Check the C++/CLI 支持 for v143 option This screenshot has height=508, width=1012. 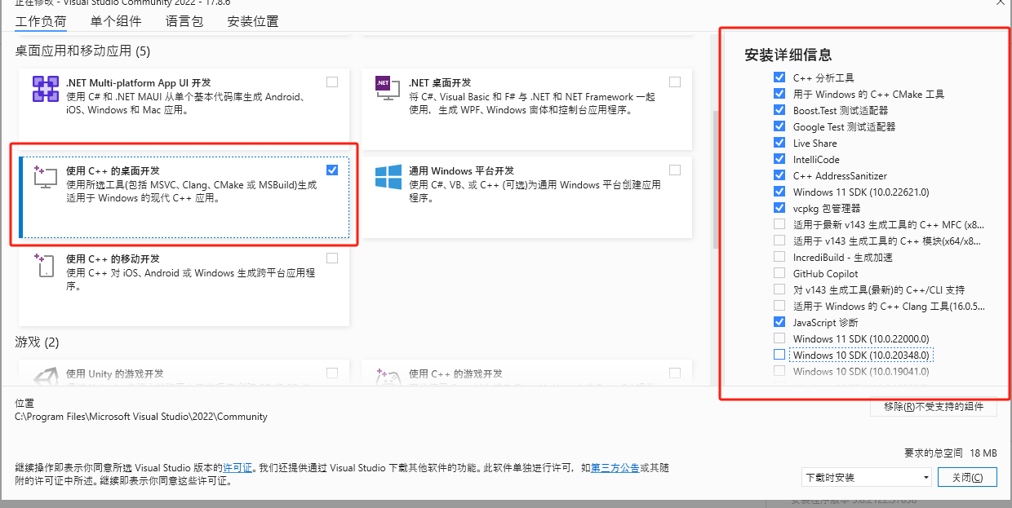(x=779, y=289)
